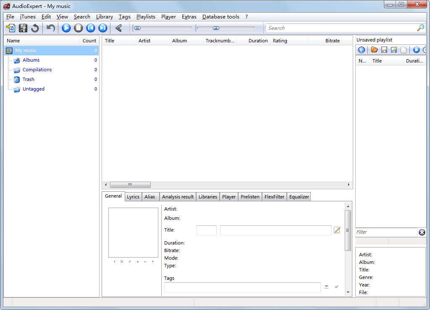Clear the playlist filter with the X button
430x310 pixels.
[x=422, y=232]
